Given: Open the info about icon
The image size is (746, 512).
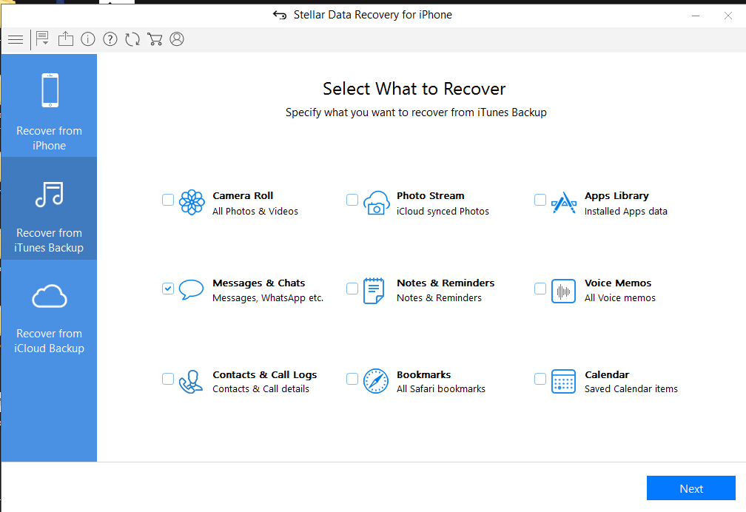Looking at the screenshot, I should tap(88, 39).
